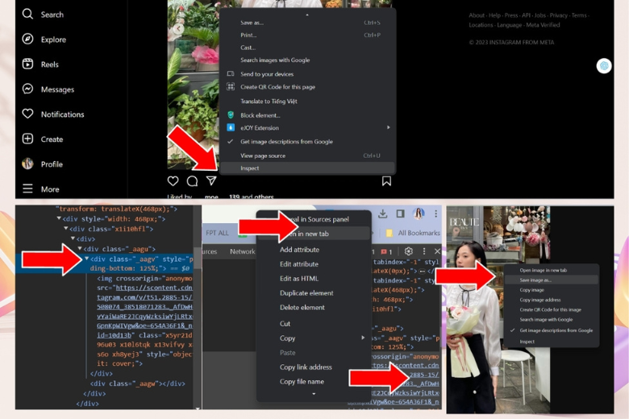The image size is (629, 419).
Task: Click down arrow at bottom of DevTools menu
Action: coord(314,394)
